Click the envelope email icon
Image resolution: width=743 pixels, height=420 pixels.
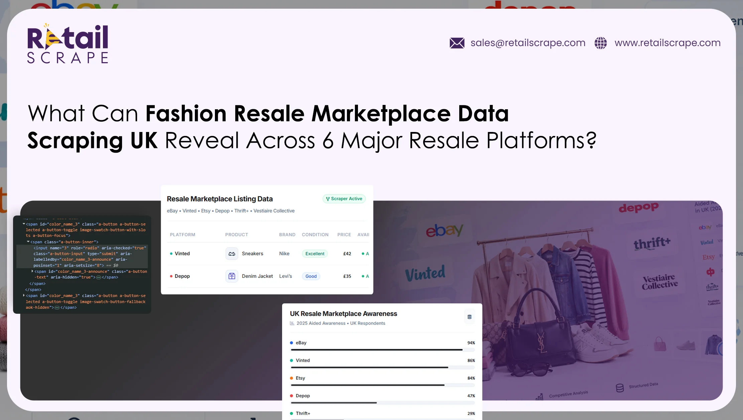[x=457, y=43]
